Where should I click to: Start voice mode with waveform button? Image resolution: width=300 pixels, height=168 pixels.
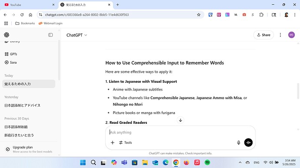(x=248, y=142)
